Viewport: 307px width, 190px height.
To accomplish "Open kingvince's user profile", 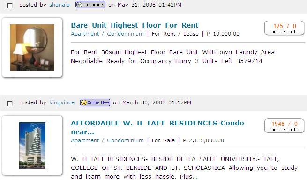I will click(x=61, y=102).
